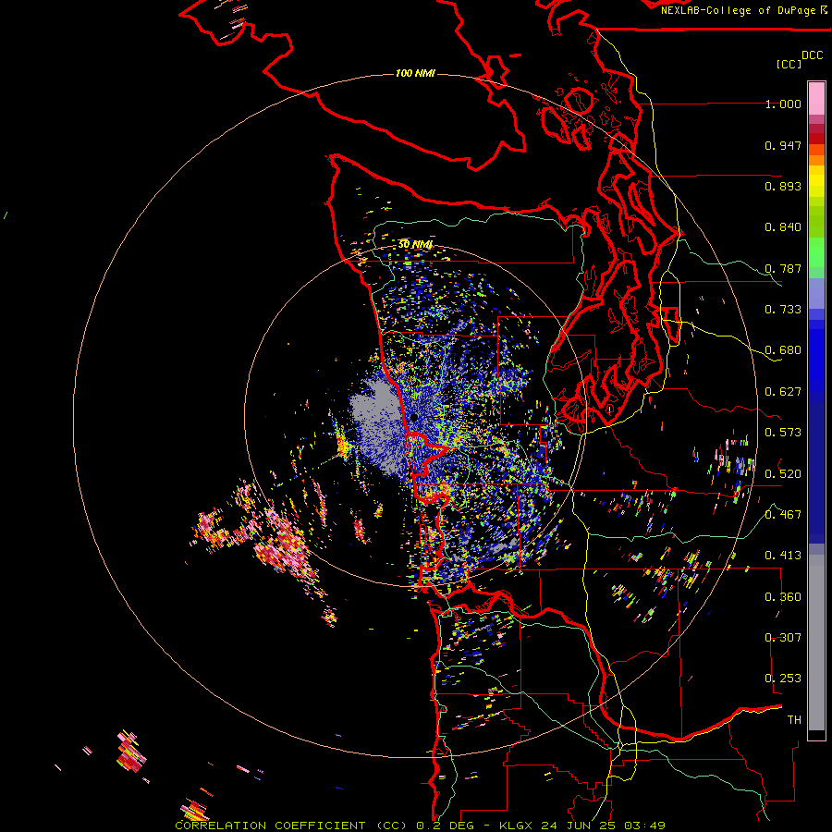Click the black radar site dot at center
The width and height of the screenshot is (832, 832).
(414, 418)
